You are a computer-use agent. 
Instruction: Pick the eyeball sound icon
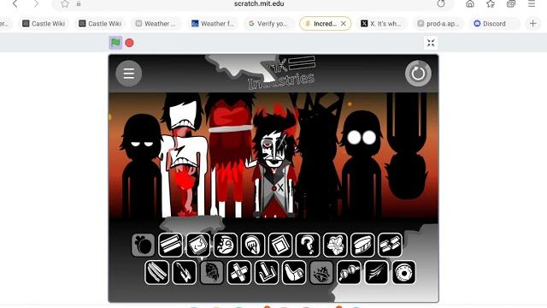point(404,272)
